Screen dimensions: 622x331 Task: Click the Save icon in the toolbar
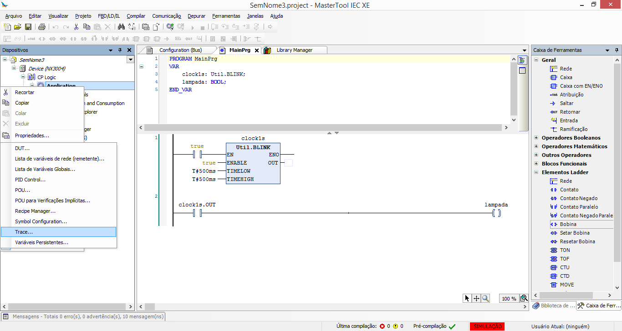tap(28, 27)
